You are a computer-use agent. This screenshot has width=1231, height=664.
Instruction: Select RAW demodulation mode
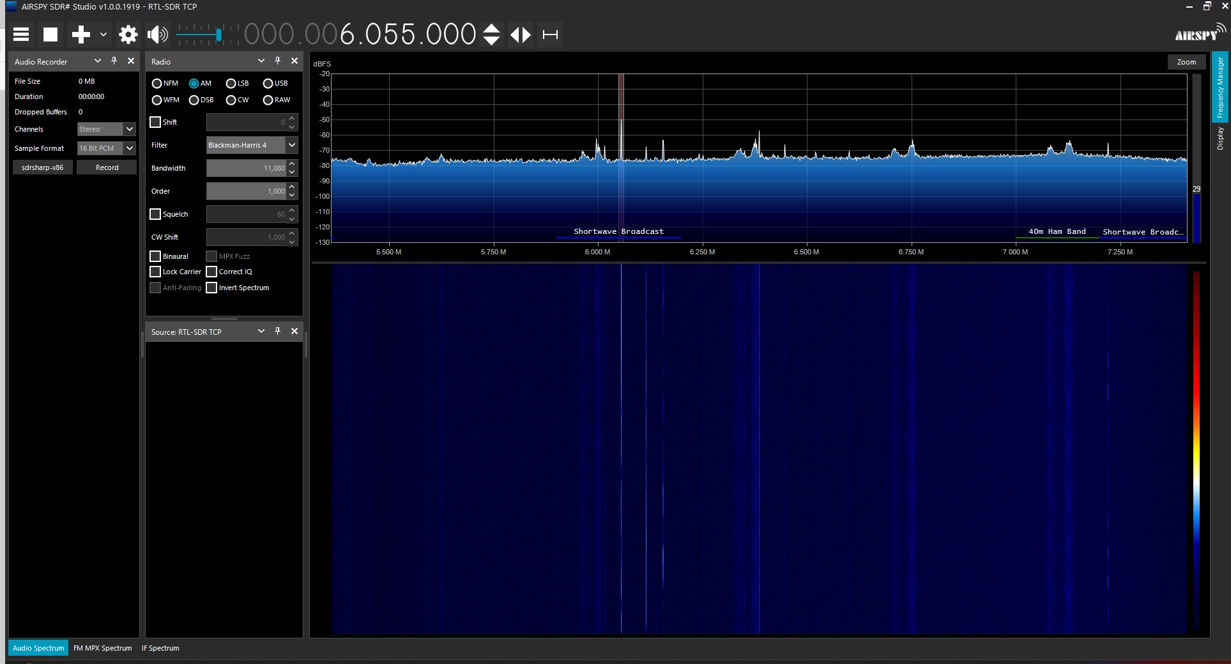(277, 100)
